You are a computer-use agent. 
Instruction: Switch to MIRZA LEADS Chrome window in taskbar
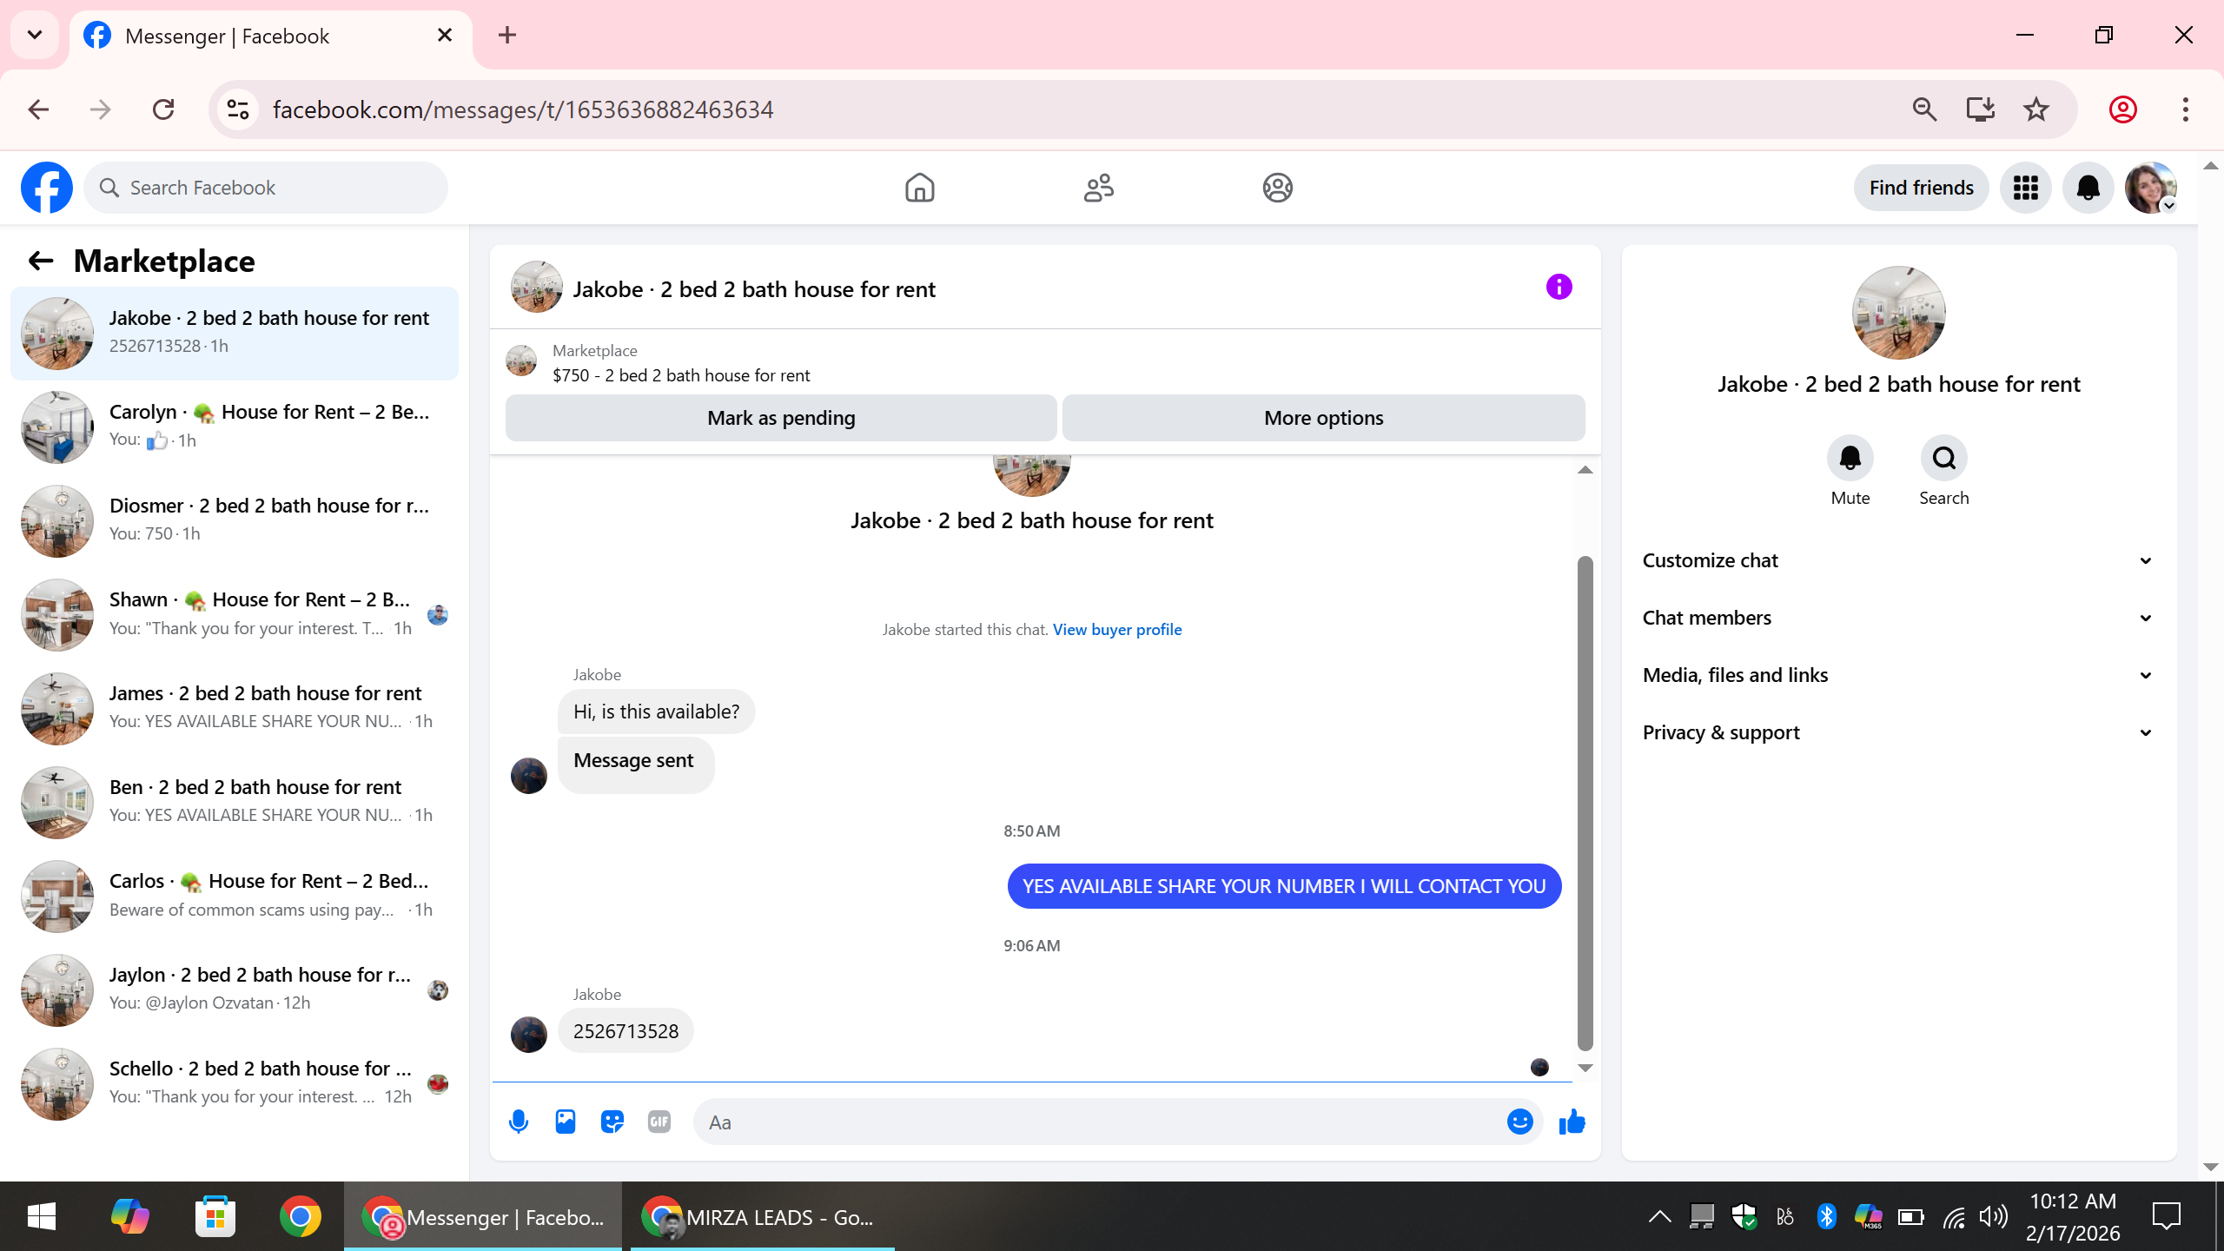(762, 1216)
